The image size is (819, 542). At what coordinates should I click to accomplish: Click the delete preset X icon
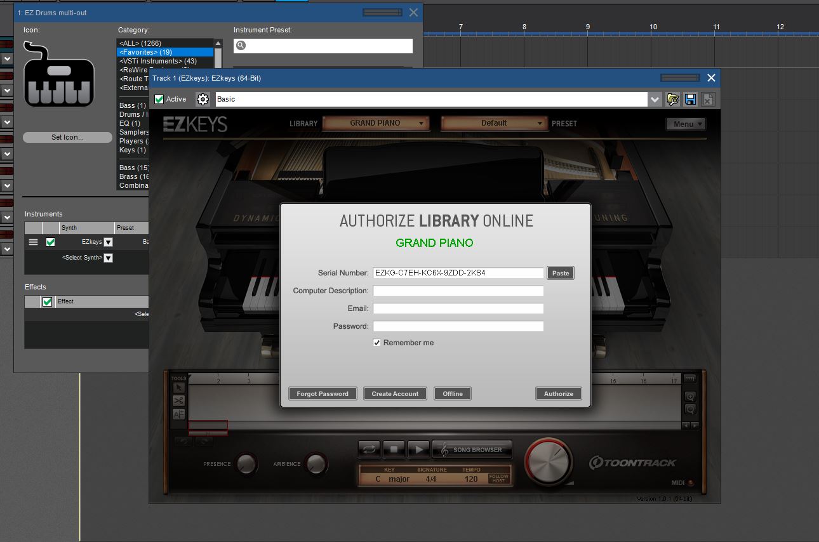[707, 99]
